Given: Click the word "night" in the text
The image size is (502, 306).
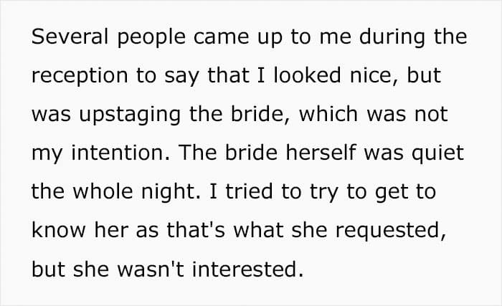Looking at the screenshot, I should pyautogui.click(x=168, y=192).
